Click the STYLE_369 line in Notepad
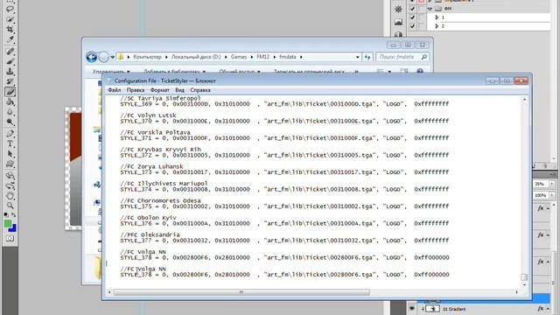This screenshot has width=560, height=315. [284, 104]
